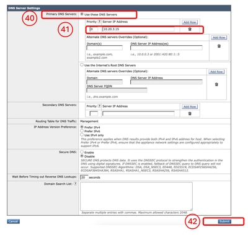Open Priority help icon in primary servers
The image size is (248, 235).
click(x=99, y=22)
